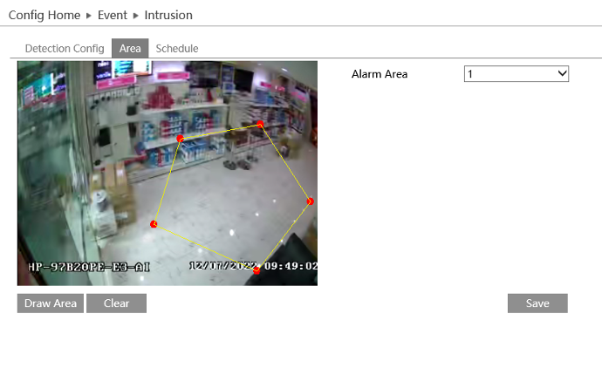Open the Alarm Area dropdown
This screenshot has height=375, width=602.
516,74
